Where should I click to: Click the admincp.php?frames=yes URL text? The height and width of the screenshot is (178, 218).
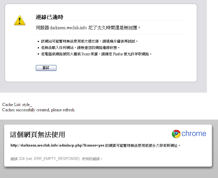coord(57,145)
